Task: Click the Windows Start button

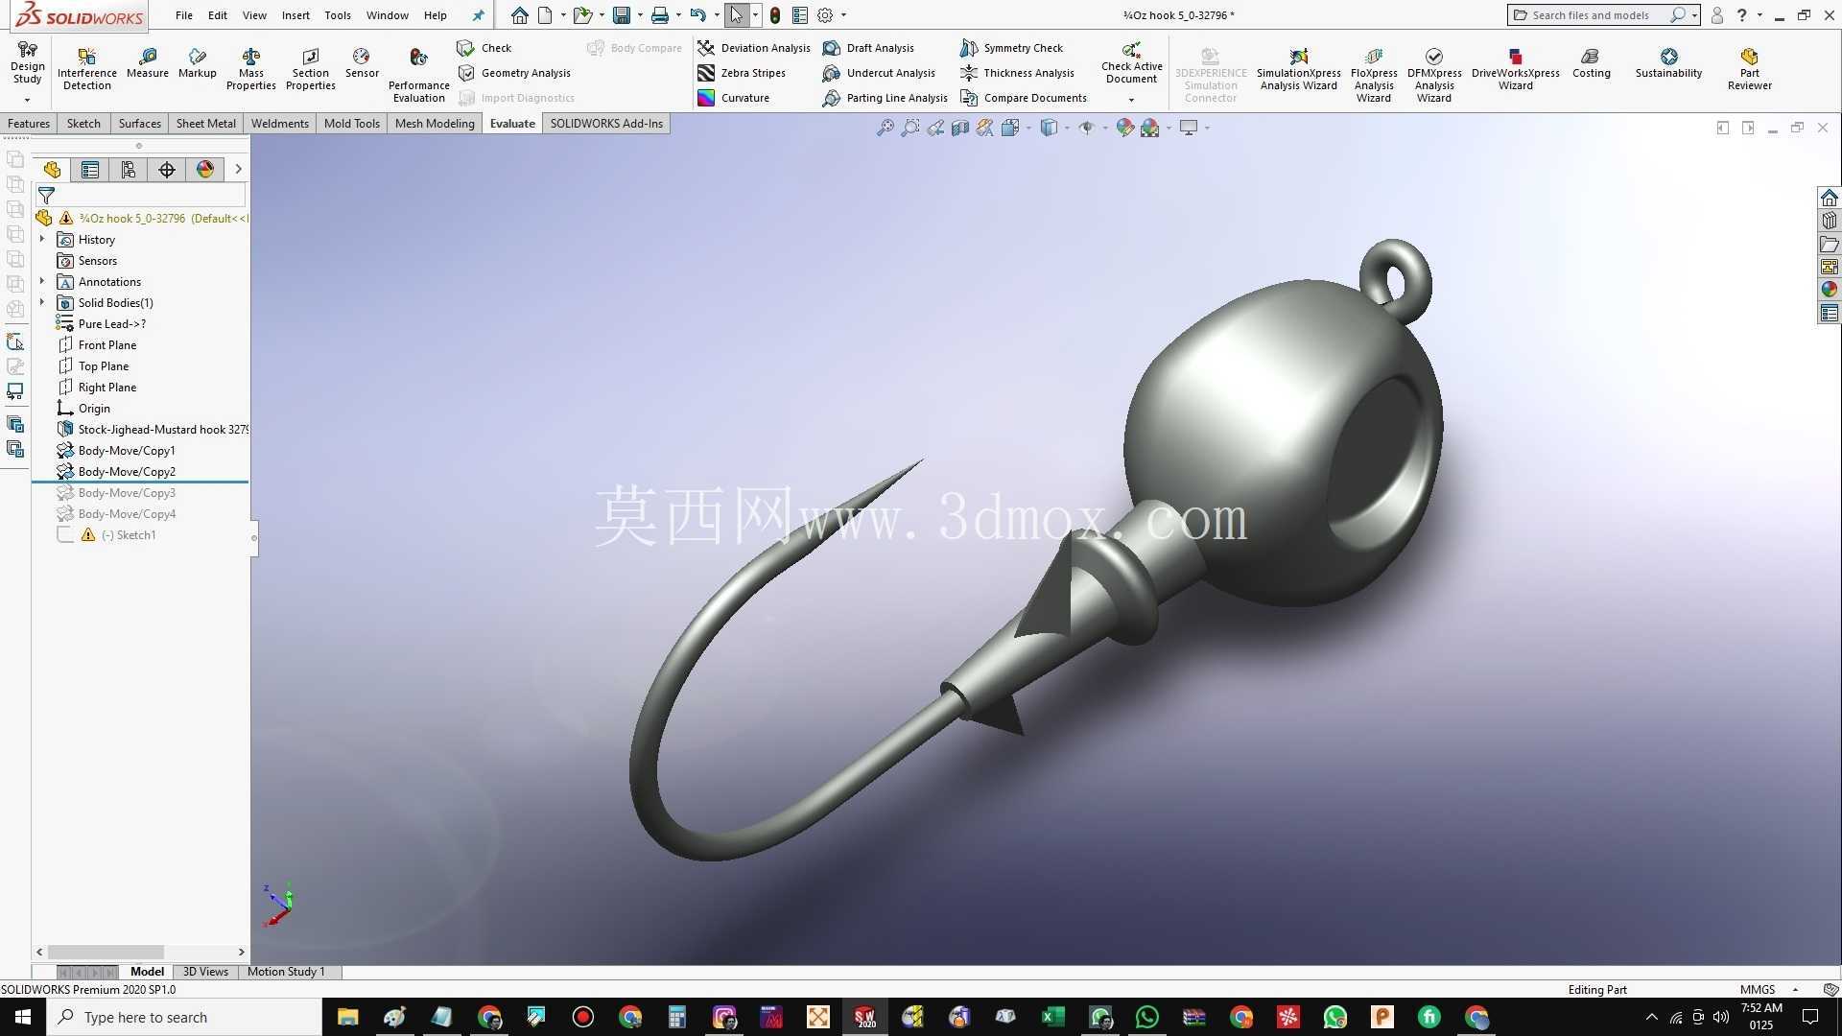Action: click(23, 1017)
